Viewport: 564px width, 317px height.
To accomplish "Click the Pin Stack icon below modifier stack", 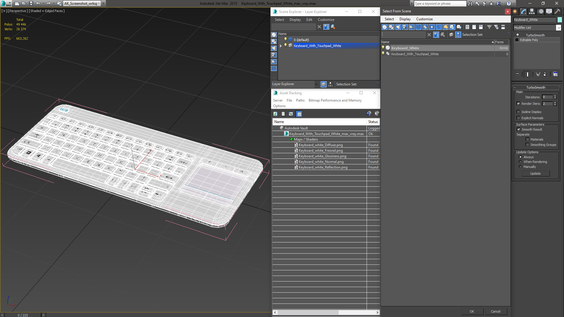I will [517, 74].
